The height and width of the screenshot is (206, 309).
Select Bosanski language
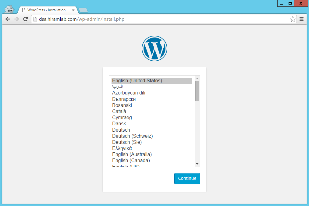[x=152, y=105]
